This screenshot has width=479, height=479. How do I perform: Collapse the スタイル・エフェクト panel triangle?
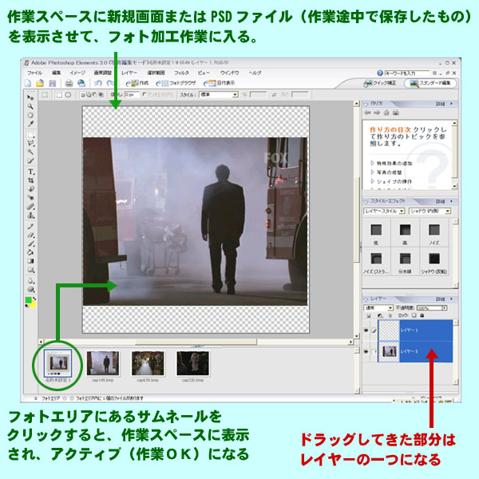(x=366, y=202)
